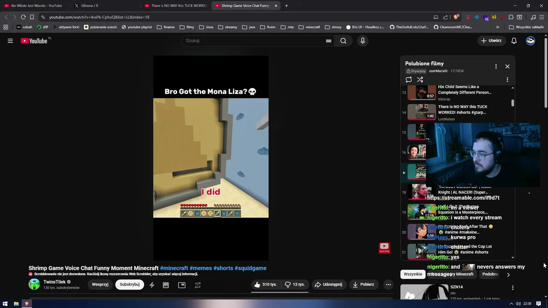Open the YouTube hamburger guide menu
Screen dimensions: 548x308
[x=10, y=41]
